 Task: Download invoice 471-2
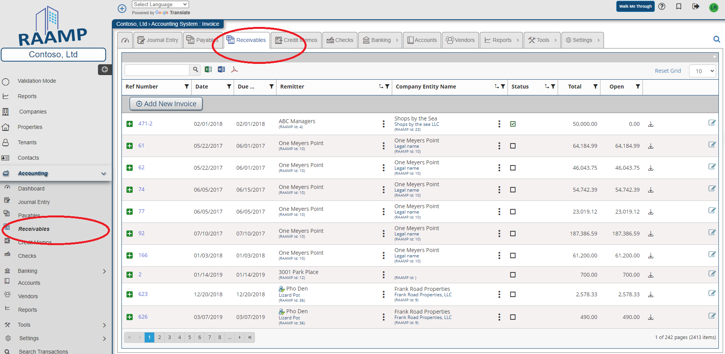651,124
